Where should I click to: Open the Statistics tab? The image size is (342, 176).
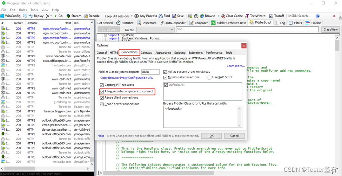pos(125,23)
